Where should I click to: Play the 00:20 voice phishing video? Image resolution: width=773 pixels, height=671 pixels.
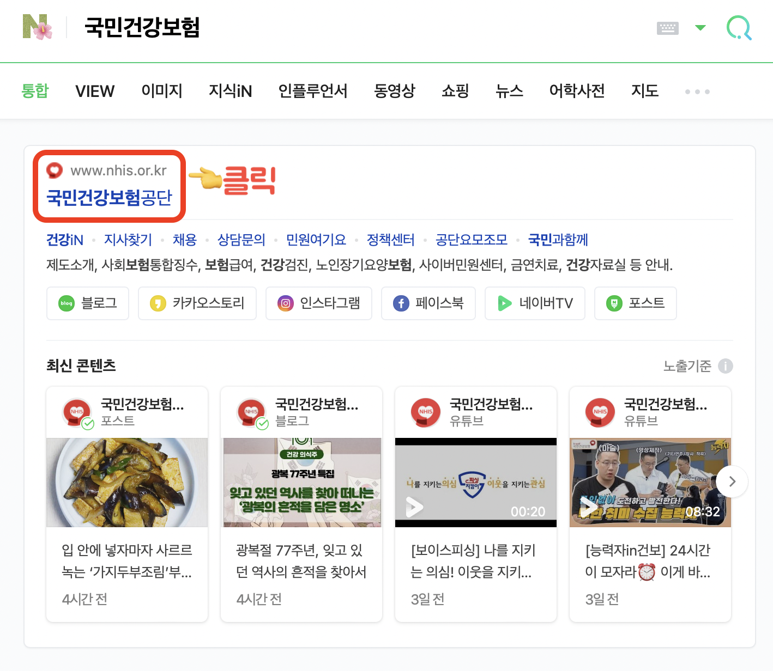(476, 483)
